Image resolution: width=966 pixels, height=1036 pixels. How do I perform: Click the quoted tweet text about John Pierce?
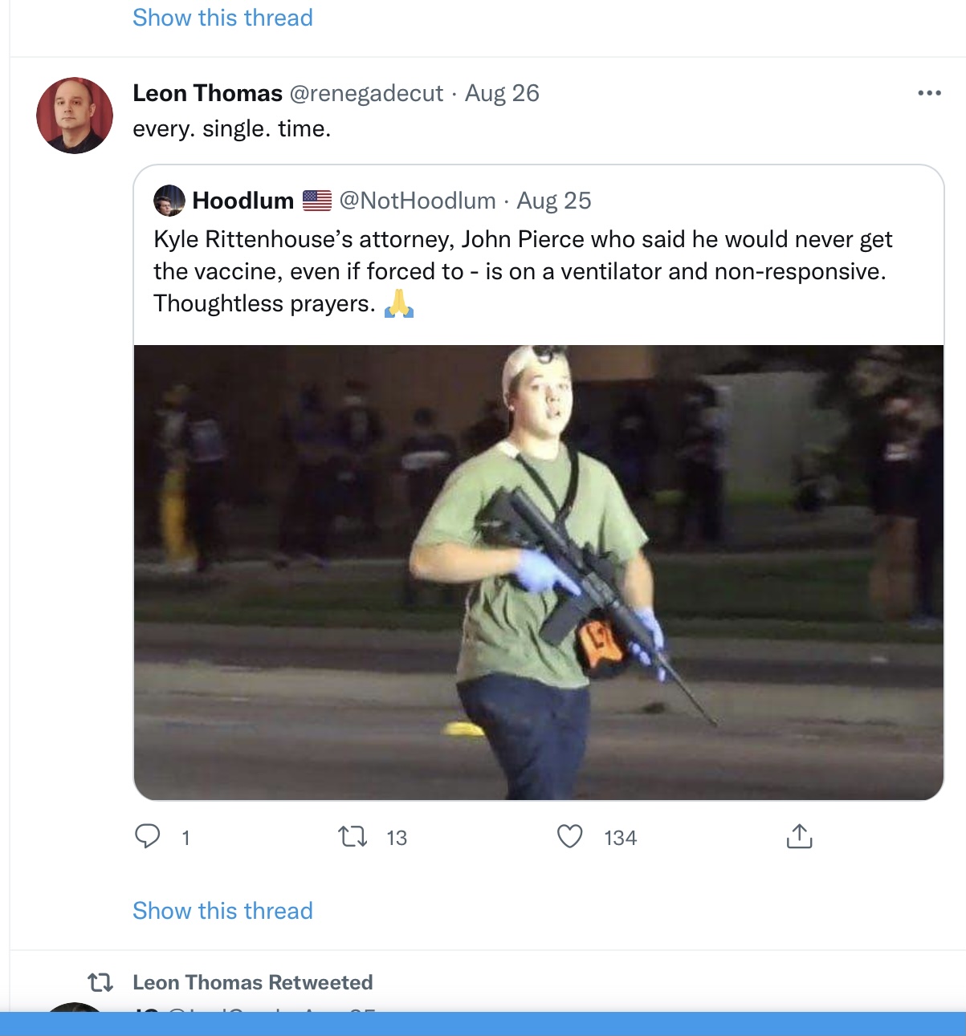point(523,271)
